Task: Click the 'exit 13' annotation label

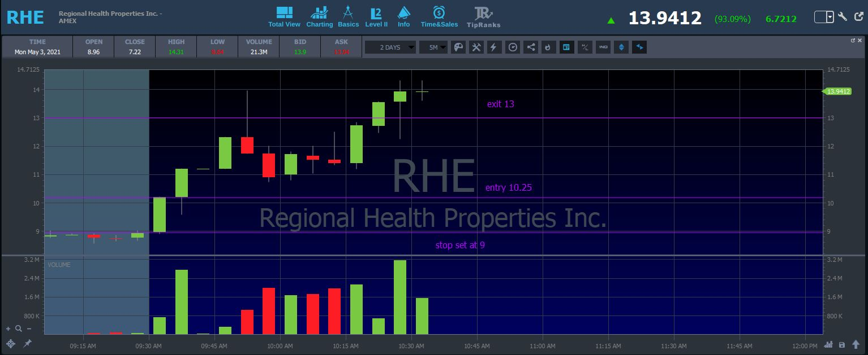Action: [500, 104]
